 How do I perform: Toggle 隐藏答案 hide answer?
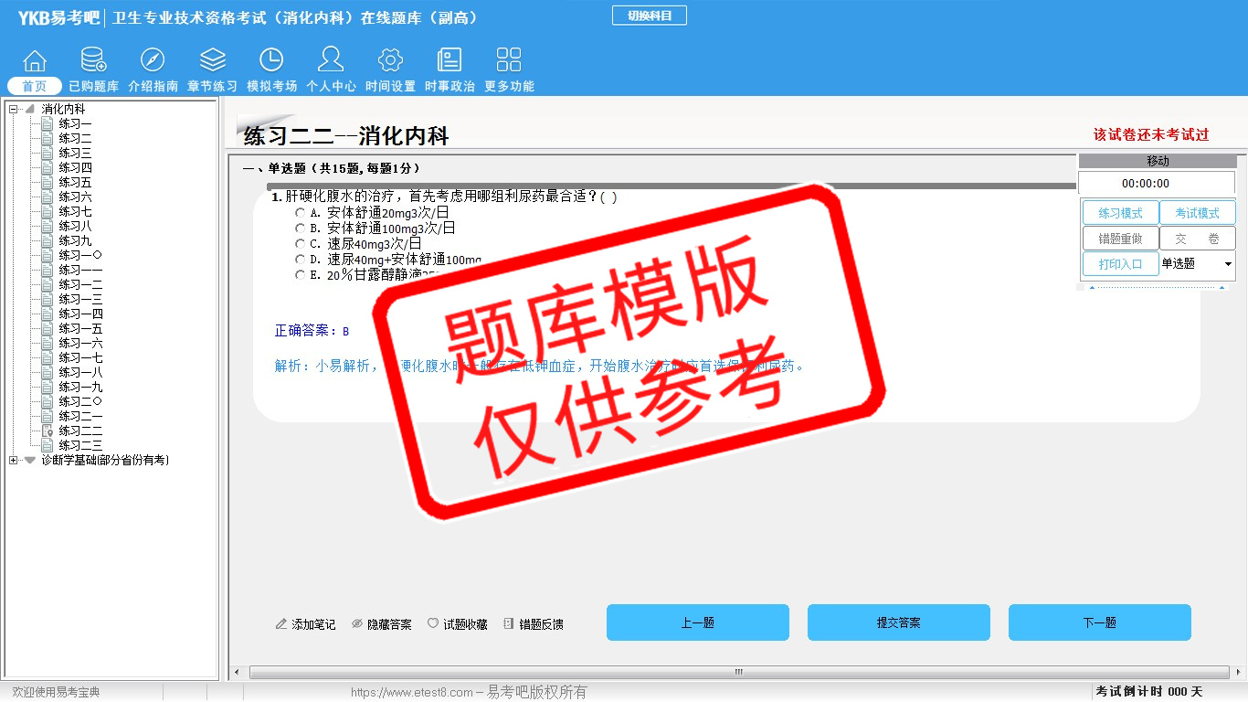382,624
